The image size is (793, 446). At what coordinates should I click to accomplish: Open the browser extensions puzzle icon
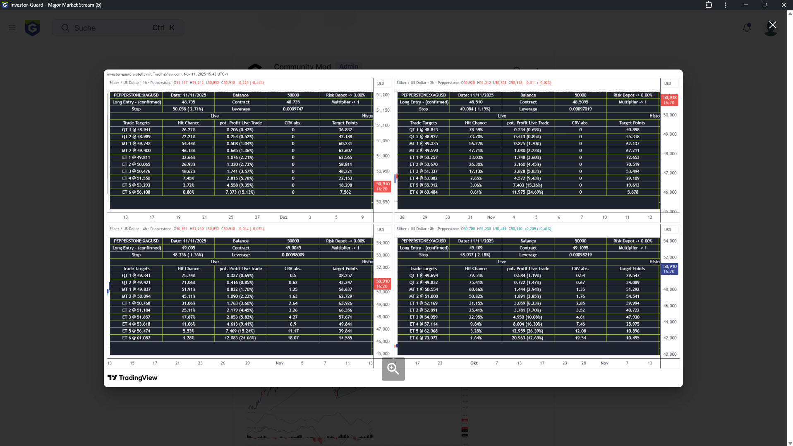coord(709,5)
